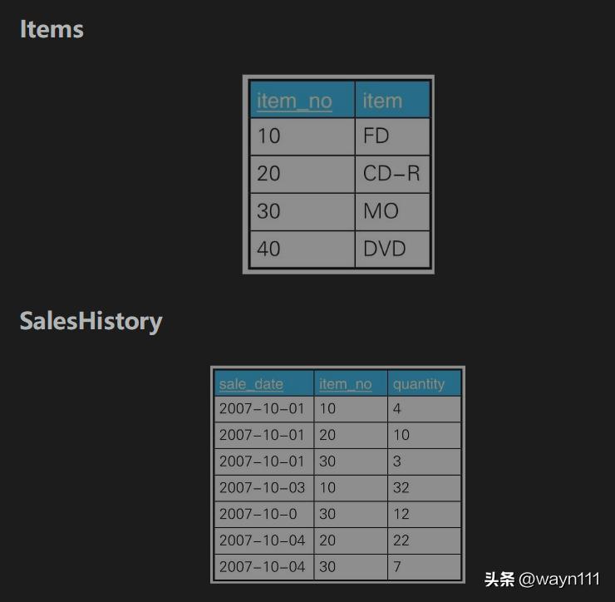Select the truncated 2007-10-0 date cell
615x602 pixels.
click(x=258, y=514)
